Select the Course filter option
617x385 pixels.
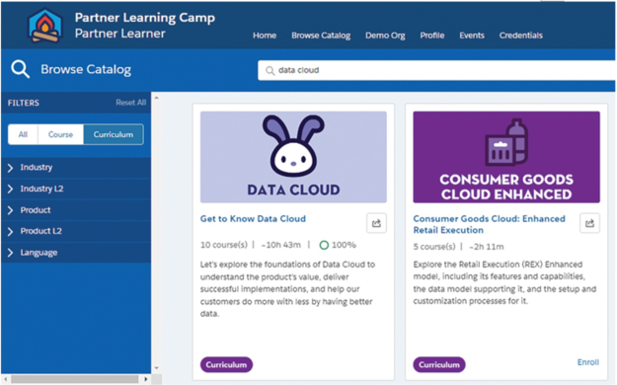[x=60, y=134]
